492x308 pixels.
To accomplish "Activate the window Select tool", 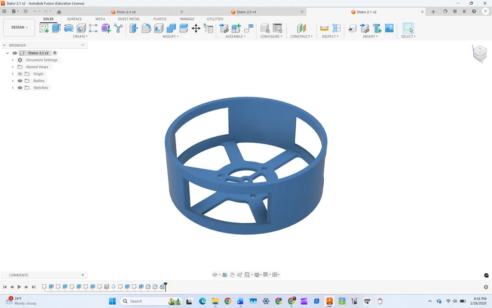I will tap(408, 28).
